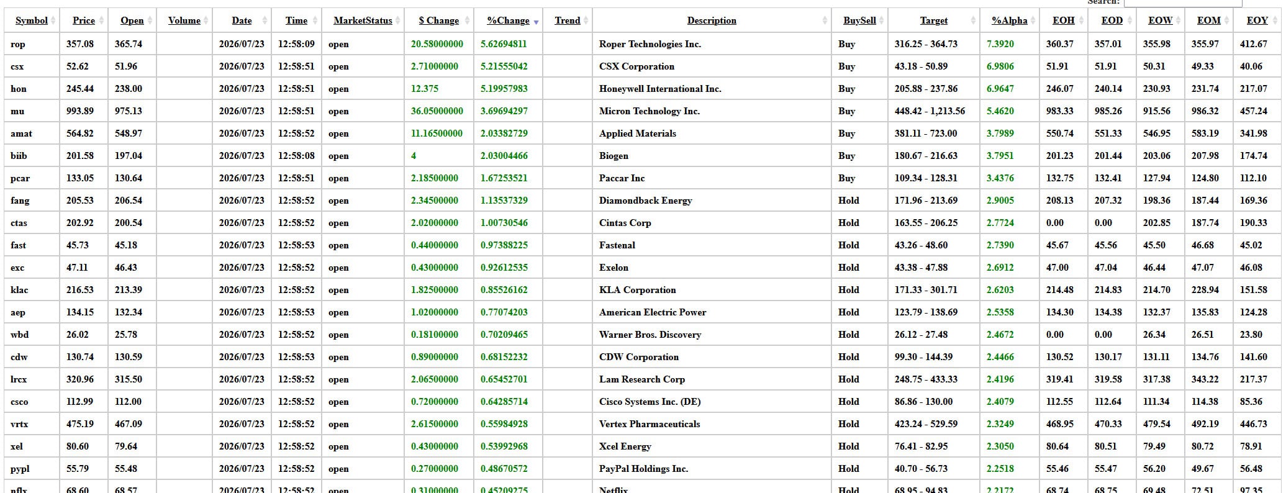The image size is (1286, 493).
Task: Click the EOM column header link
Action: [1209, 20]
